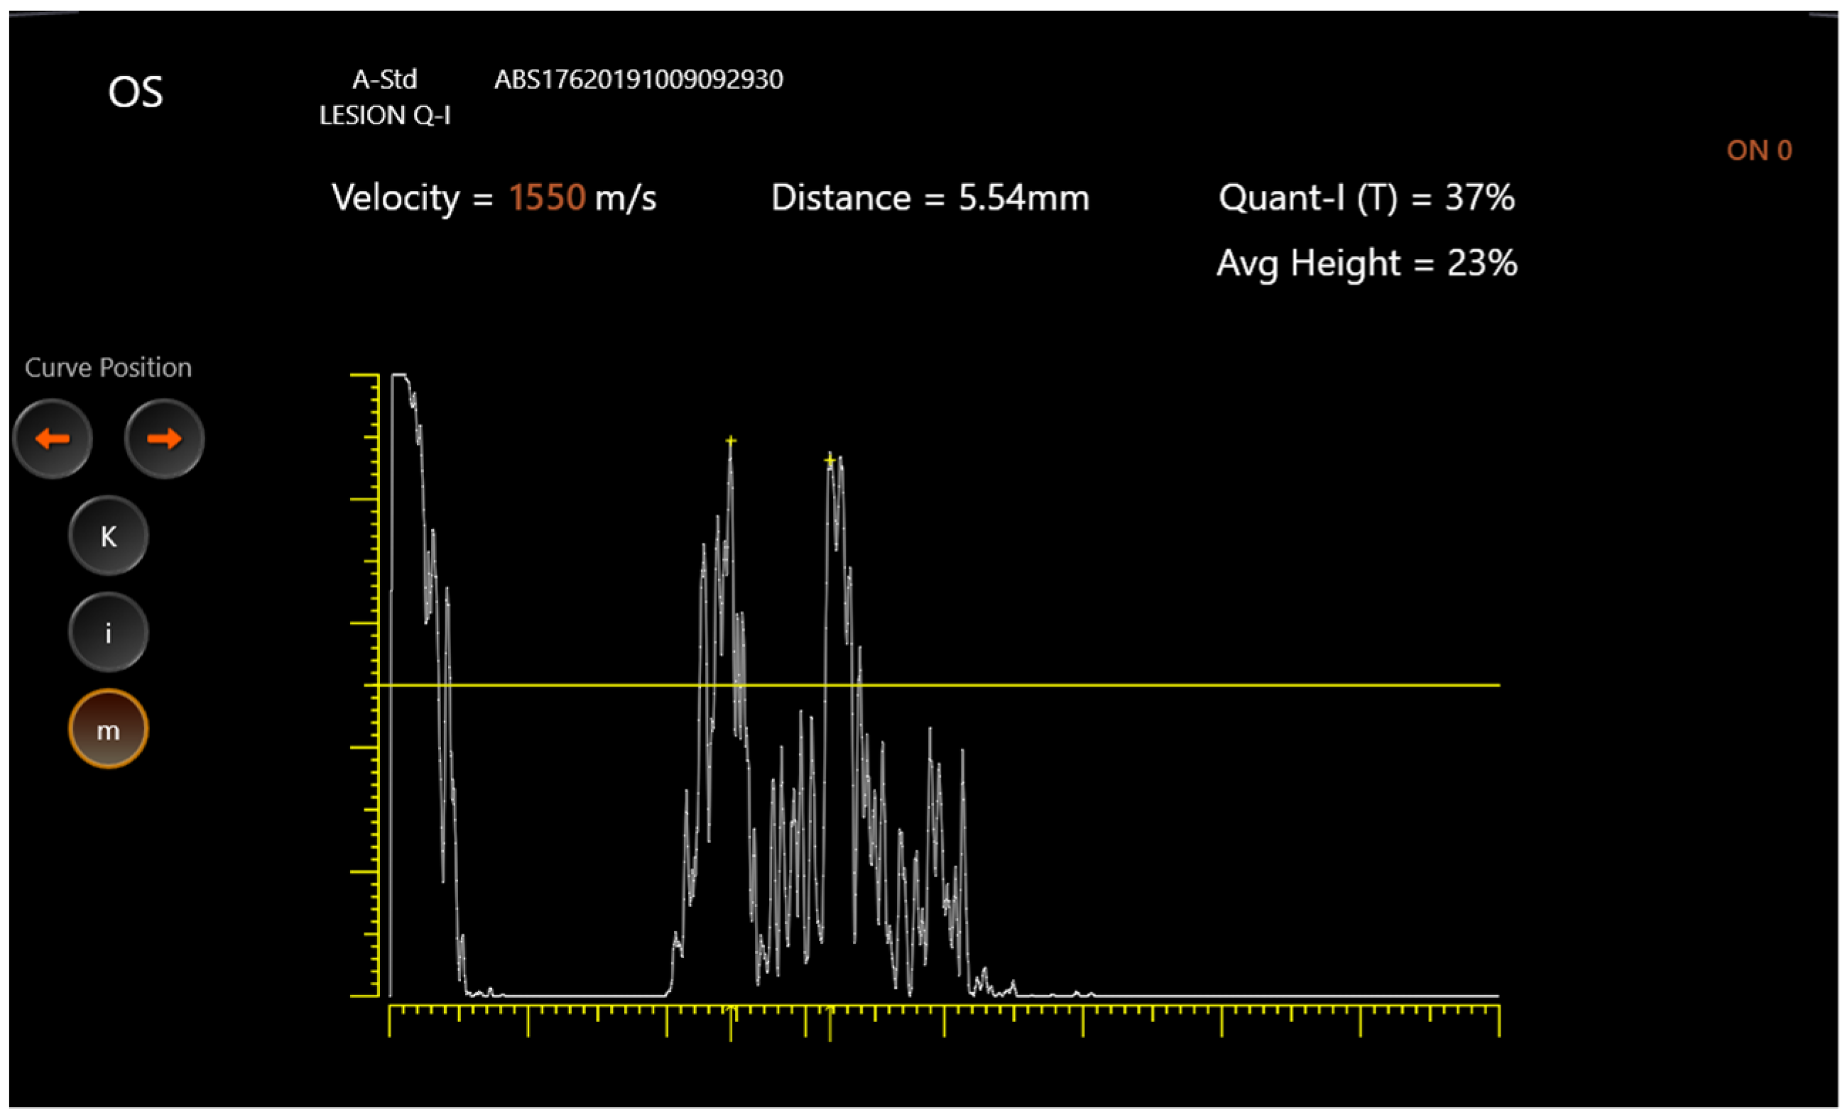This screenshot has height=1115, width=1845.
Task: Open the LESION Q-I measurement mode selector
Action: coord(386,114)
